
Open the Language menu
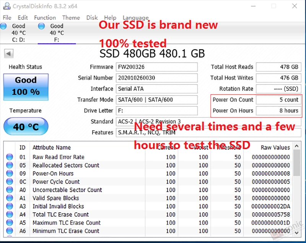(x=136, y=18)
